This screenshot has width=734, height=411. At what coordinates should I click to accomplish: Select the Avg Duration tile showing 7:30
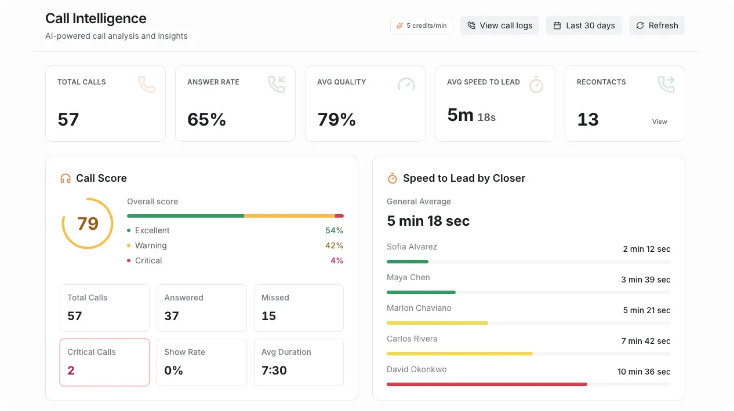[299, 362]
